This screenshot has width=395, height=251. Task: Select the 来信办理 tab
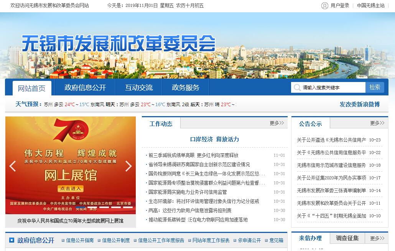[310, 238]
